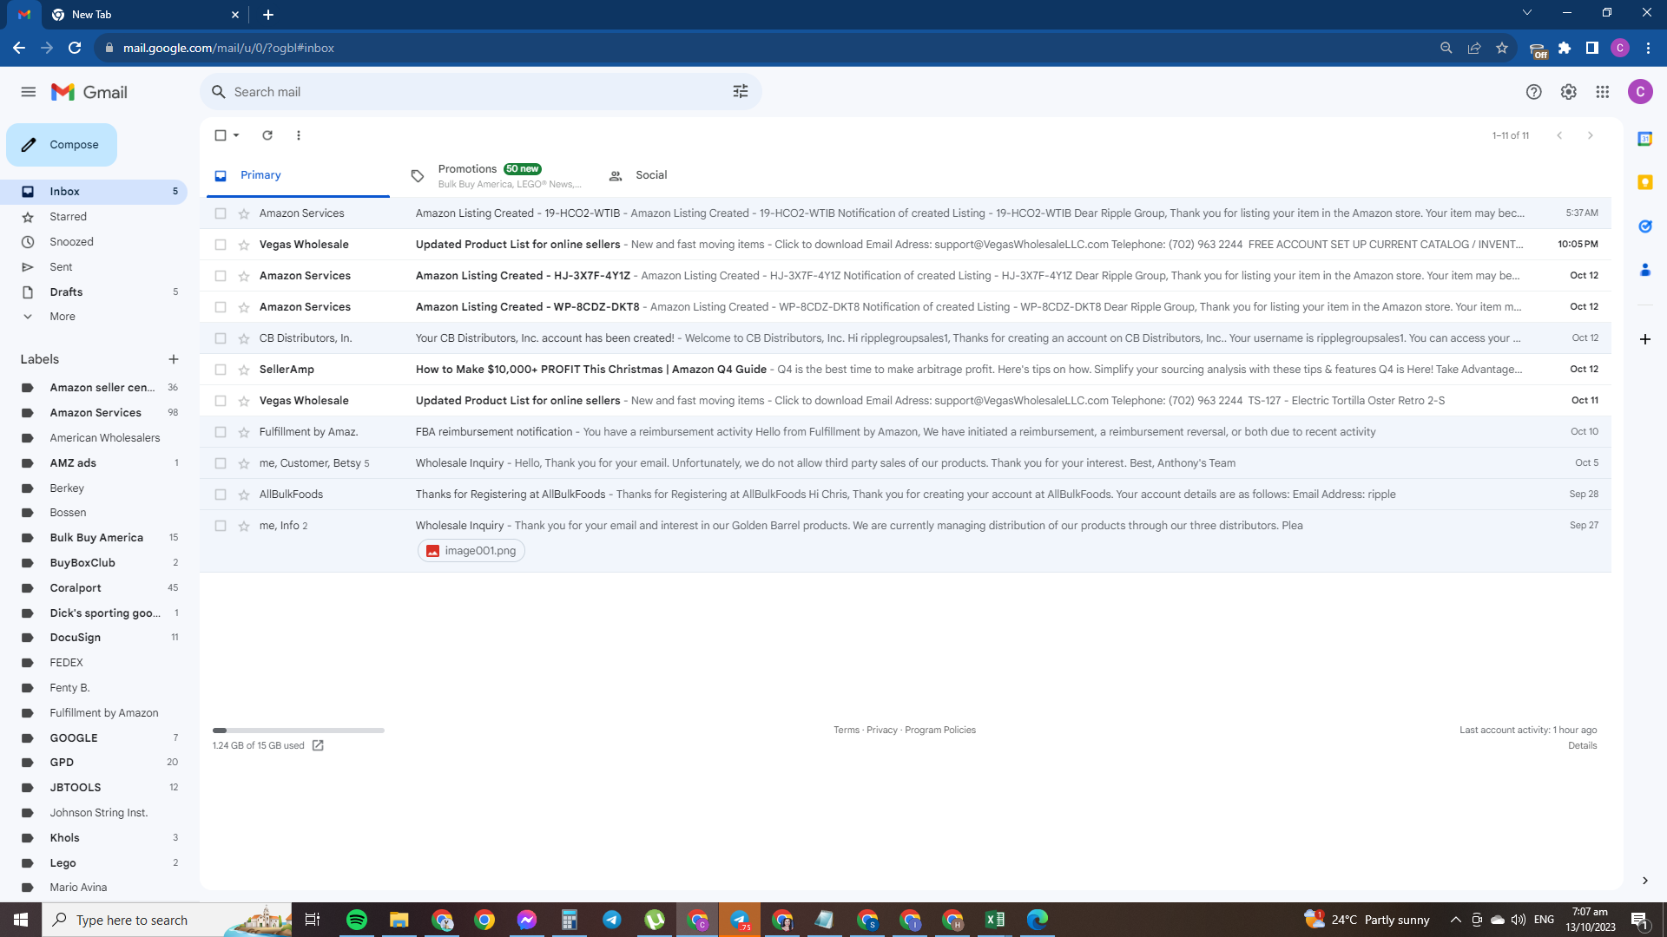The width and height of the screenshot is (1667, 937).
Task: Select the HJ-3X7F-4Y1Z listing email checkbox
Action: pyautogui.click(x=221, y=276)
